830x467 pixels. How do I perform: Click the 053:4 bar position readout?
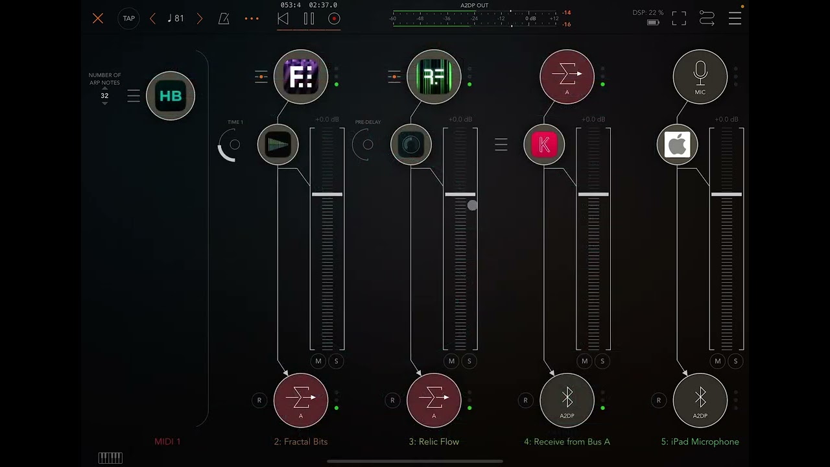click(290, 5)
